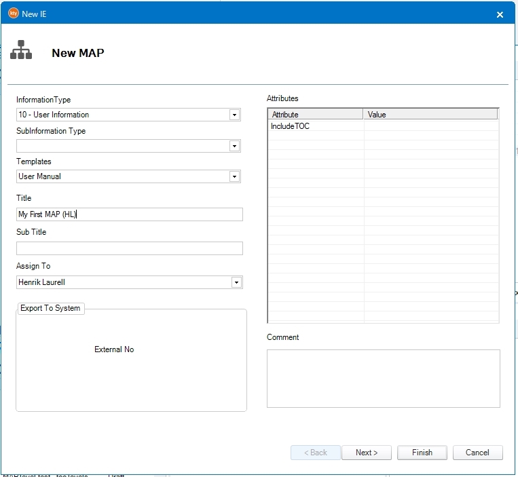This screenshot has width=518, height=477.
Task: Click the orange app icon in title bar
Action: pos(13,14)
